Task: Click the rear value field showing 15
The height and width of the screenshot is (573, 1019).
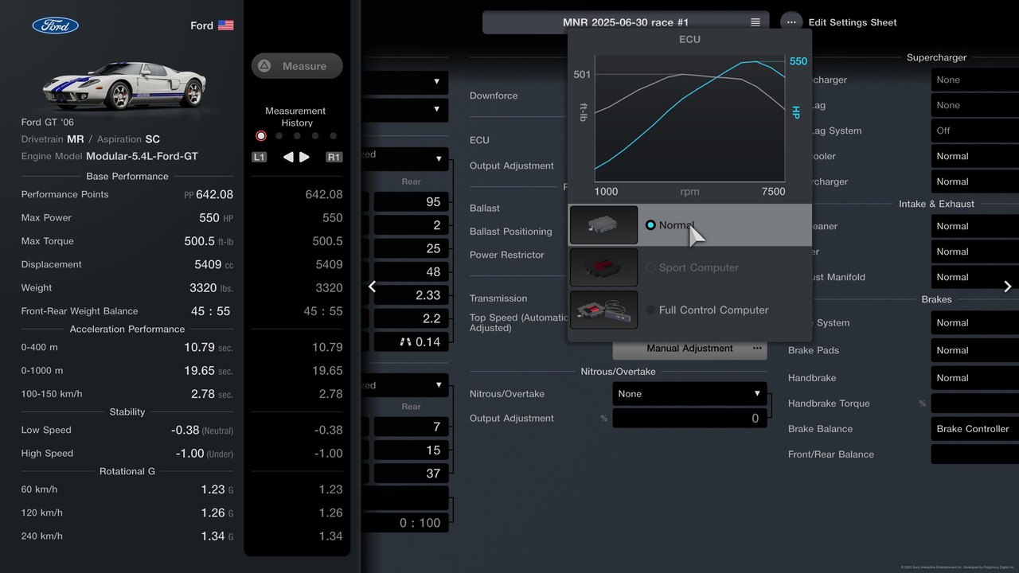Action: click(411, 450)
